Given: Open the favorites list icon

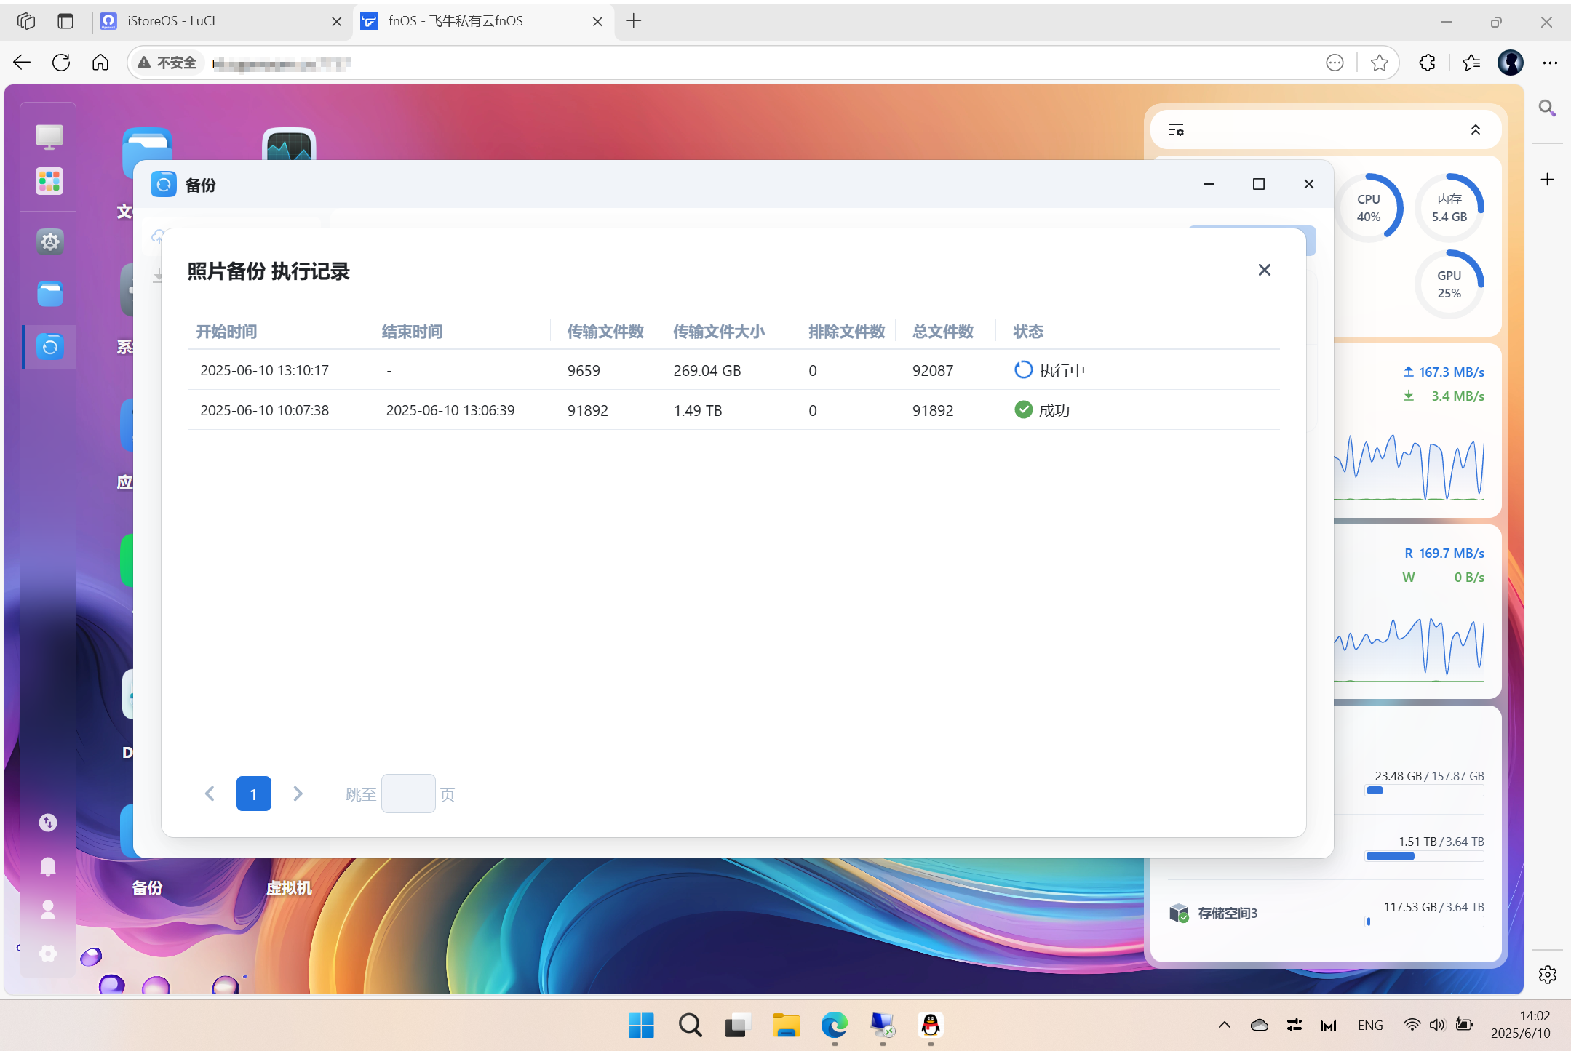Looking at the screenshot, I should click(x=1471, y=63).
